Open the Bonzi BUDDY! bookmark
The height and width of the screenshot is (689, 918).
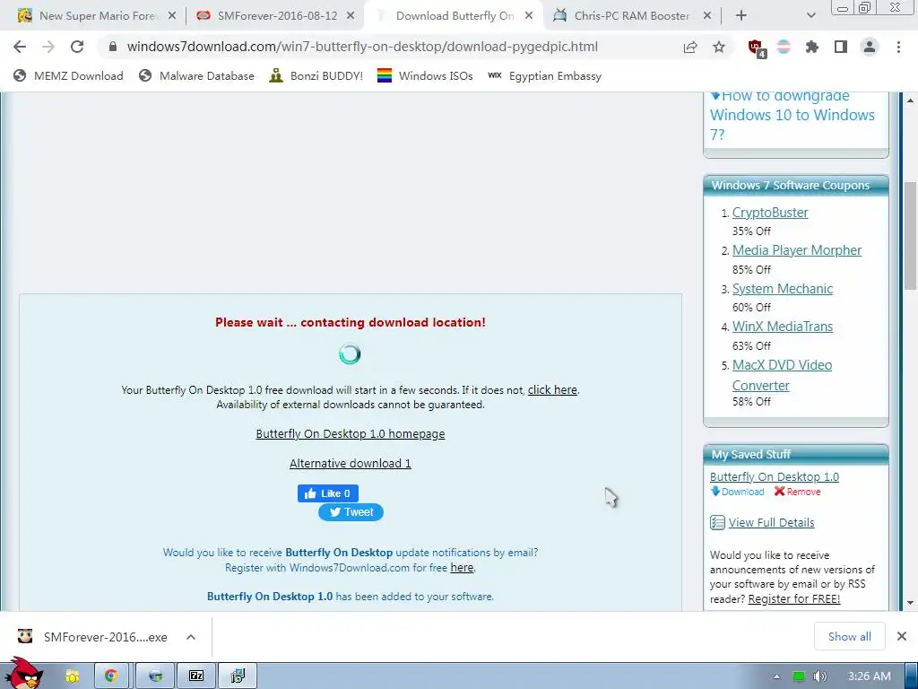click(x=316, y=75)
